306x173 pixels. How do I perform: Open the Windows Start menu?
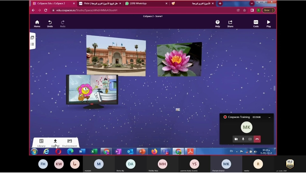tap(34, 151)
